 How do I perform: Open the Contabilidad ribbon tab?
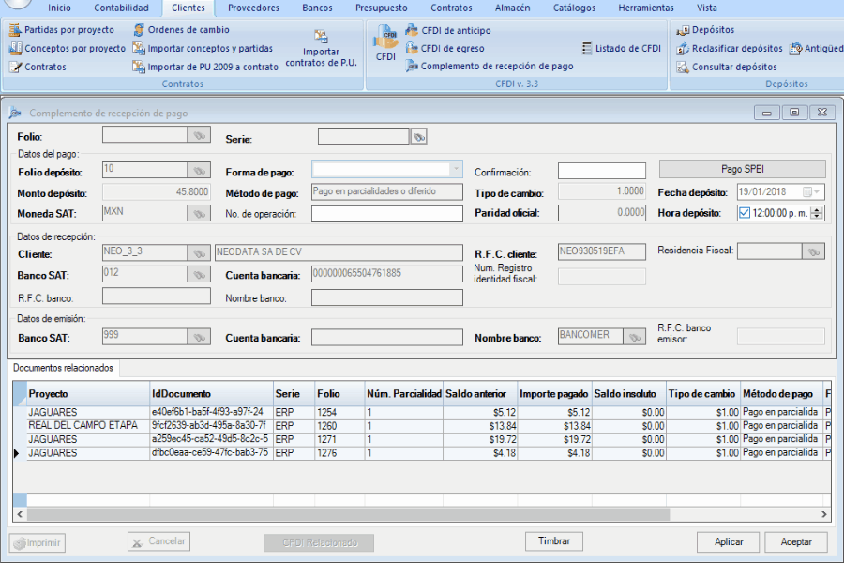tap(121, 8)
